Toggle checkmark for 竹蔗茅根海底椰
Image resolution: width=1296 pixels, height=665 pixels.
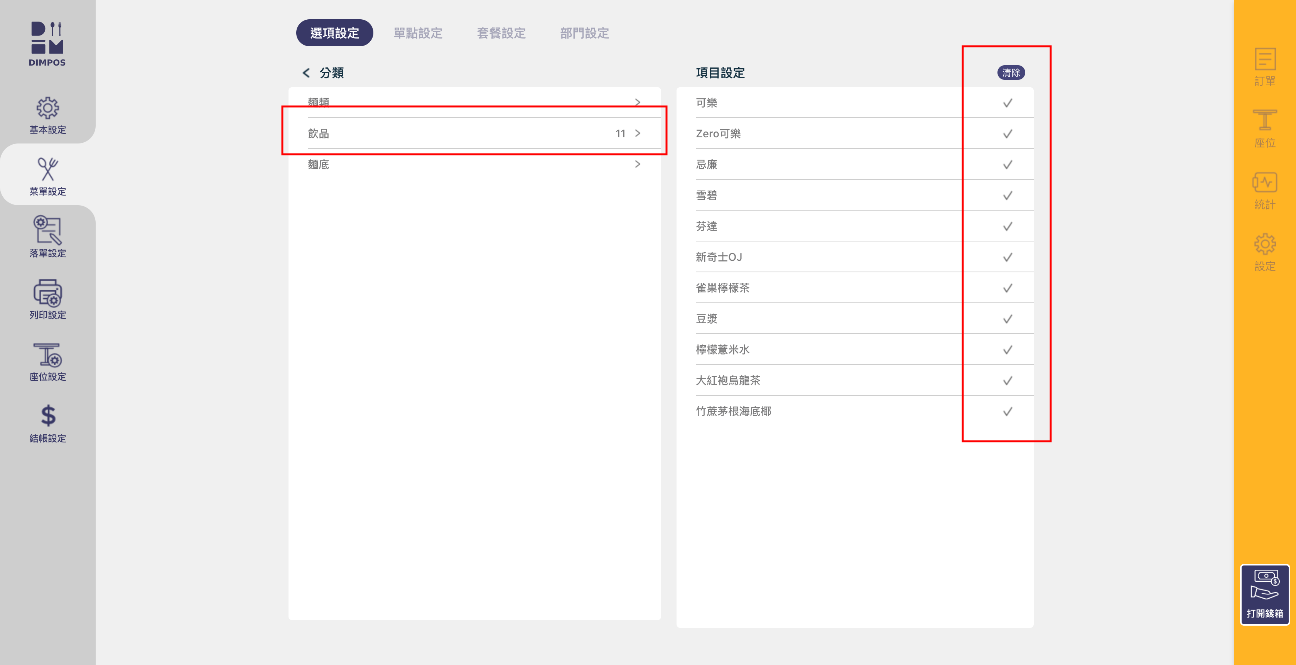point(1007,412)
